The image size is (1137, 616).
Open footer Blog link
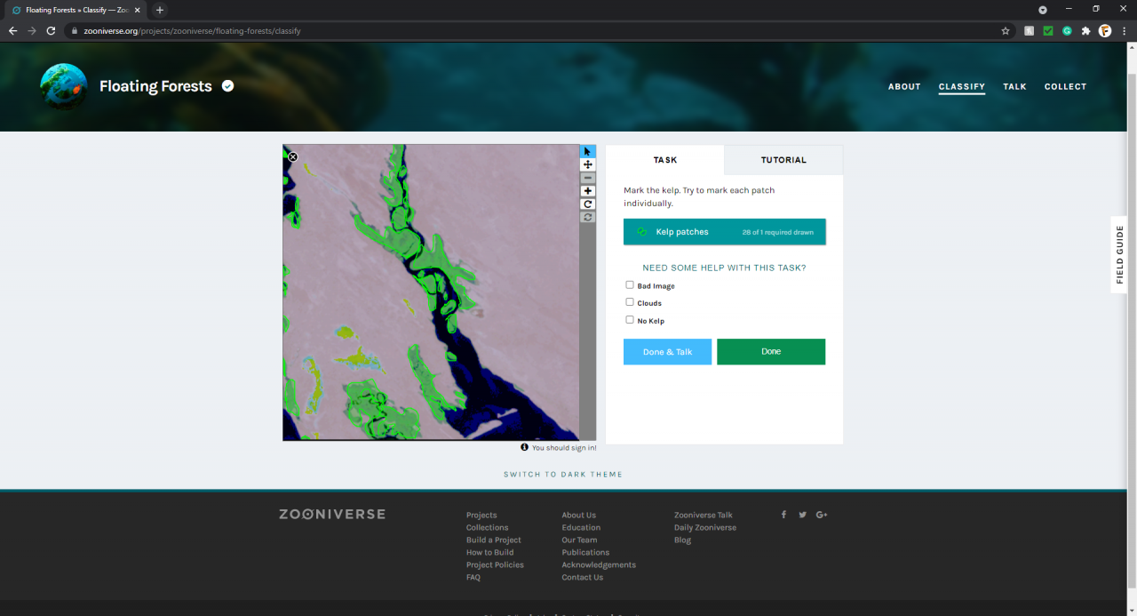(682, 540)
